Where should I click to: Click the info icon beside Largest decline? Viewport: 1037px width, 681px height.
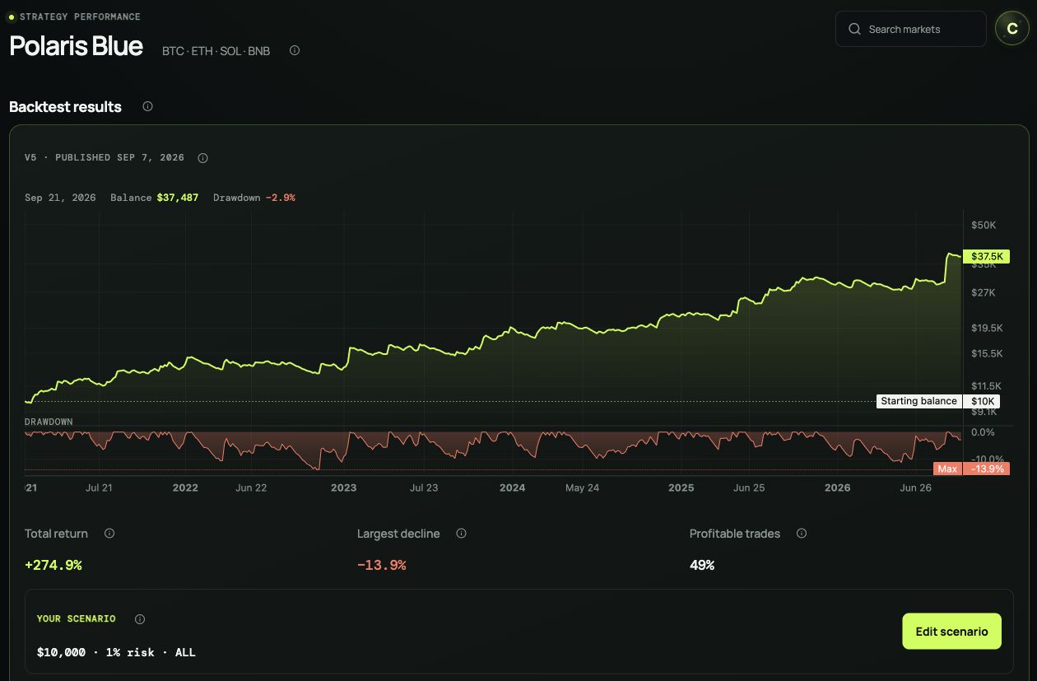461,533
